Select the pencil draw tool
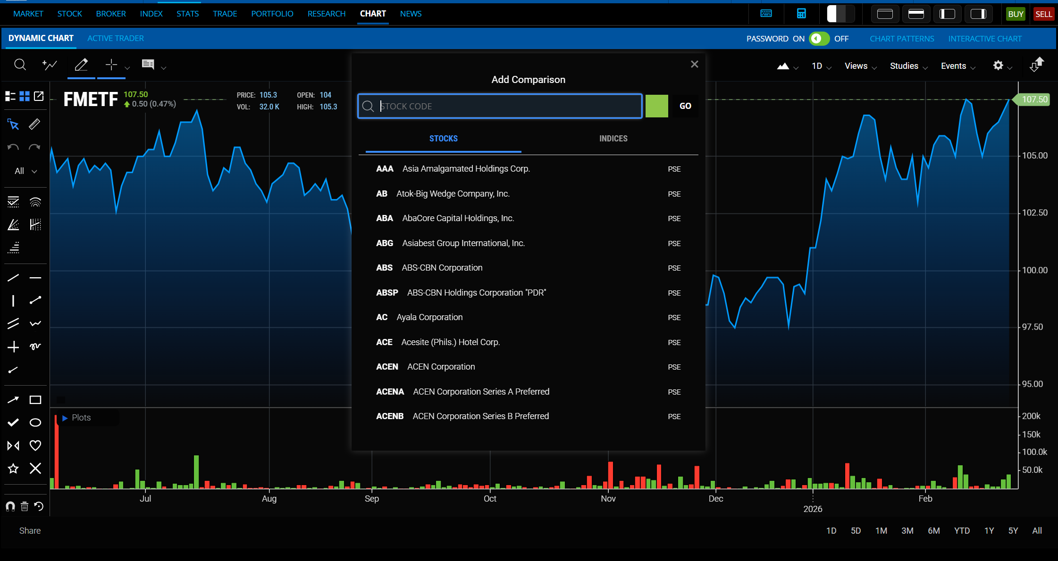The width and height of the screenshot is (1058, 561). (81, 65)
